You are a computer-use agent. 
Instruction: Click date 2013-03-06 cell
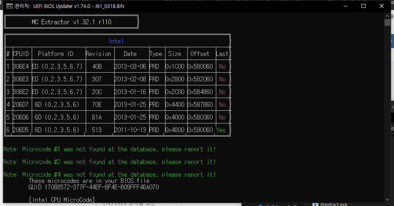(x=130, y=67)
